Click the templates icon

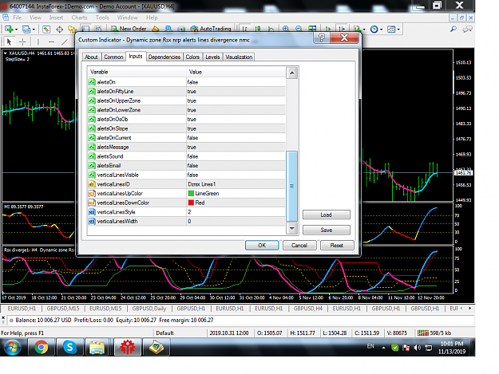point(391,30)
